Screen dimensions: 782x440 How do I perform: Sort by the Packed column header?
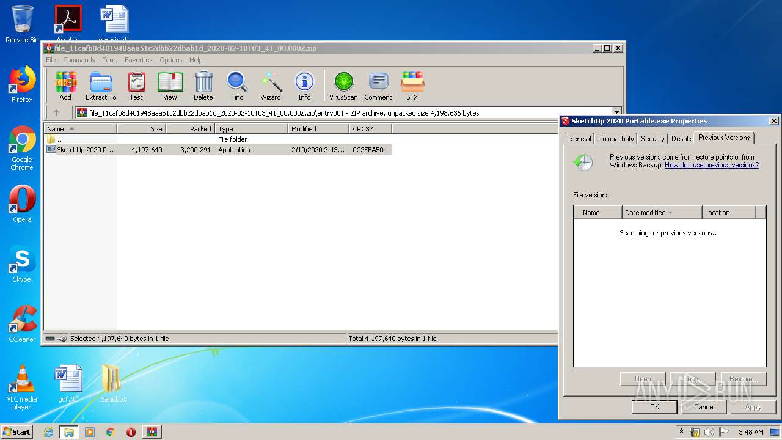click(190, 129)
